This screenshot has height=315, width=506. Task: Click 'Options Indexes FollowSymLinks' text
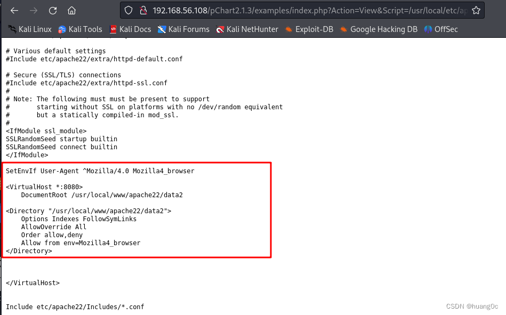pyautogui.click(x=79, y=219)
